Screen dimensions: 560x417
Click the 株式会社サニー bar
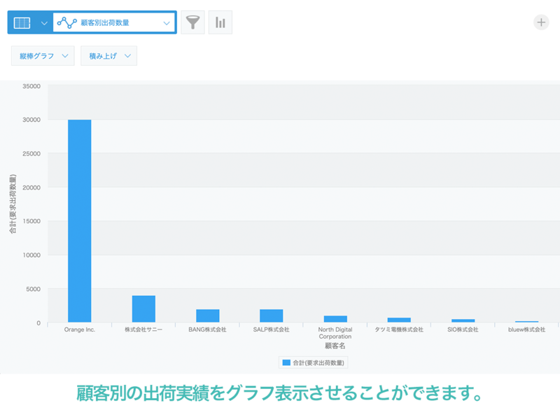click(143, 309)
